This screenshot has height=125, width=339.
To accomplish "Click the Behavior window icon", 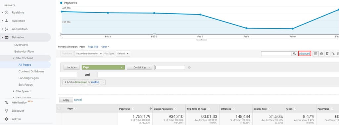I will pyautogui.click(x=7, y=37).
